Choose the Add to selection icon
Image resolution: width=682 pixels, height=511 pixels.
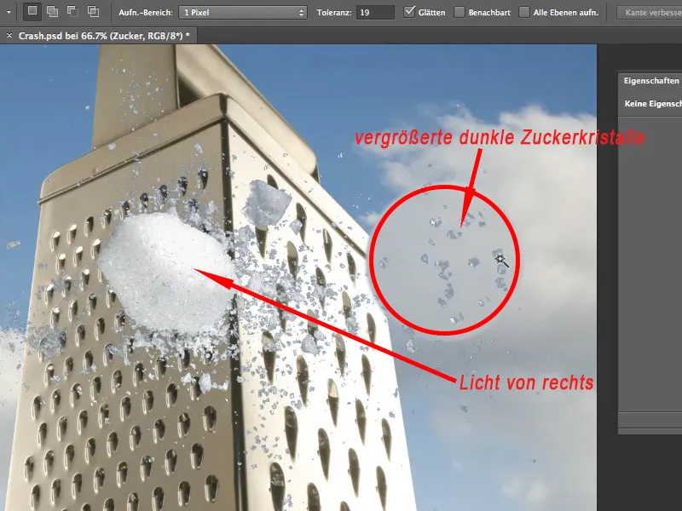[x=52, y=12]
